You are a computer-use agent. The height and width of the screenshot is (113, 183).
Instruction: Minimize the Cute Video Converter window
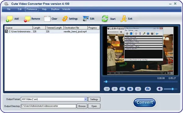coord(170,4)
